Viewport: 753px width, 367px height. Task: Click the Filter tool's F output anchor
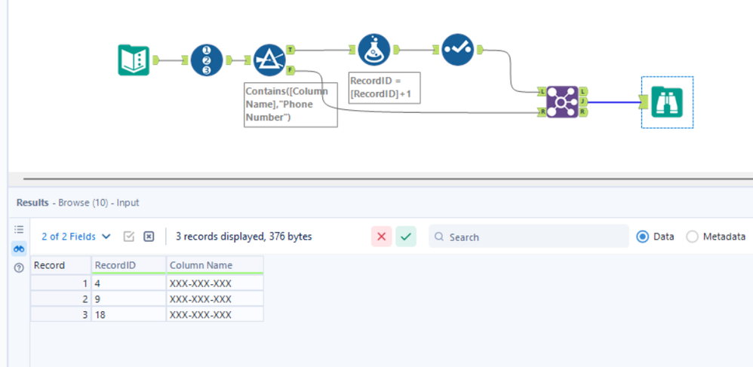[x=291, y=71]
